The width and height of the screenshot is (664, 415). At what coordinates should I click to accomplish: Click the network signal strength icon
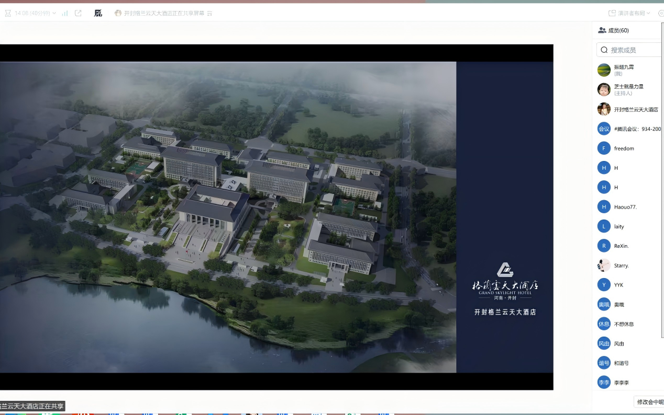[x=65, y=13]
